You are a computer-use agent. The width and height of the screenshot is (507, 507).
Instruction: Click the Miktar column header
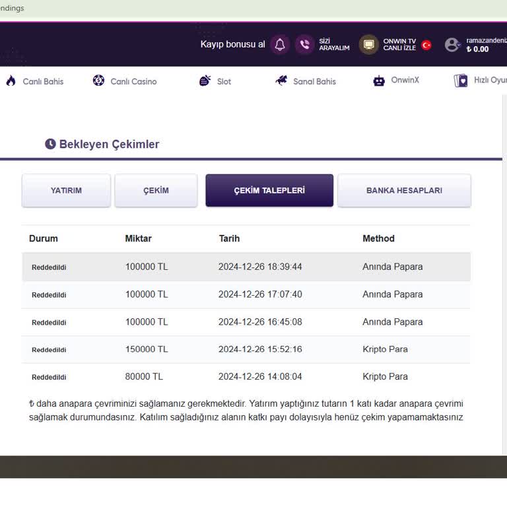(139, 238)
